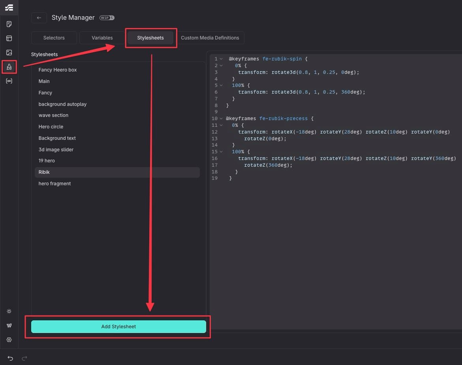Click the undo arrow icon
This screenshot has height=365, width=462.
click(x=10, y=358)
